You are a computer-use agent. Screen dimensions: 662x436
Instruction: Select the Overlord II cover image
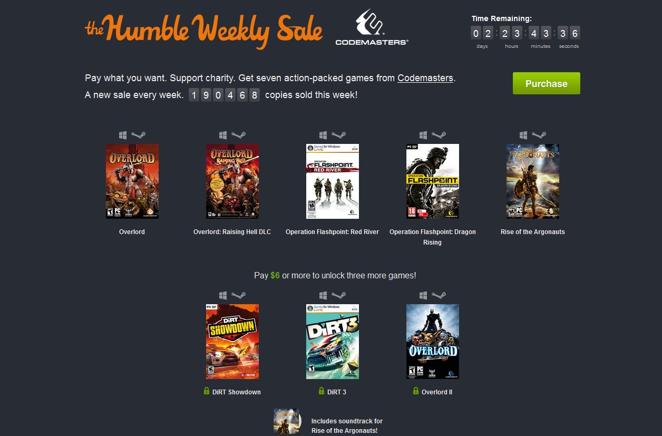433,342
